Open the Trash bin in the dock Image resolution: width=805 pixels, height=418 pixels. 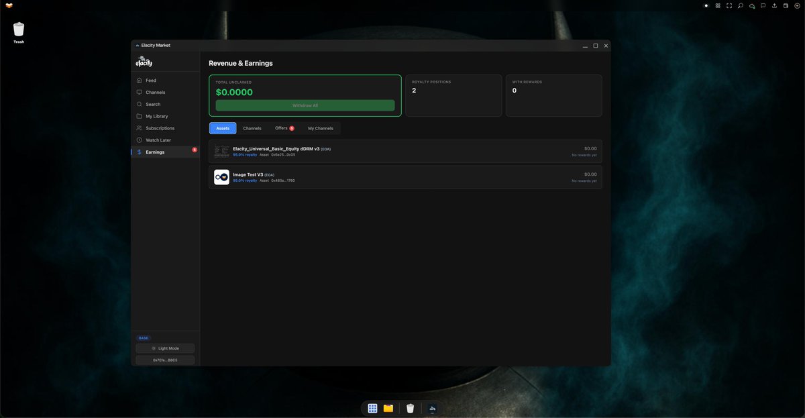[x=410, y=408]
